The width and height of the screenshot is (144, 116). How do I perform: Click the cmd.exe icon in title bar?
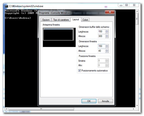coord(6,6)
